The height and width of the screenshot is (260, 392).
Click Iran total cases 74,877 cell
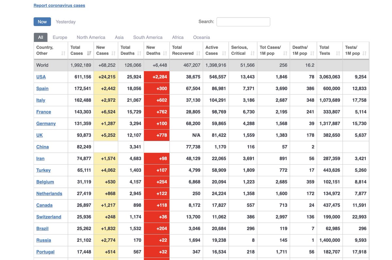81,159
